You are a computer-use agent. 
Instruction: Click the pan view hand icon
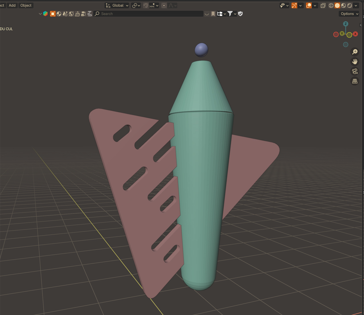(x=355, y=61)
